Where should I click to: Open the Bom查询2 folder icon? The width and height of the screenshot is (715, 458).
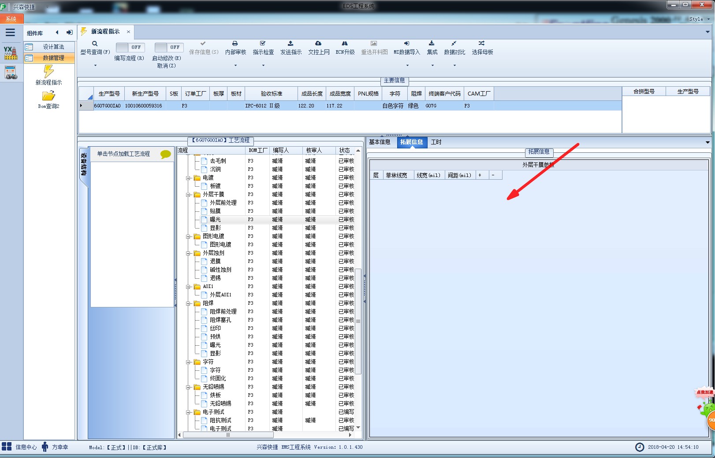[x=48, y=96]
